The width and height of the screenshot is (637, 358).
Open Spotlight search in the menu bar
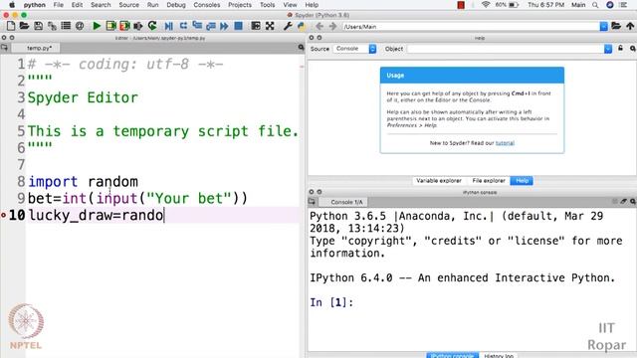(x=595, y=5)
